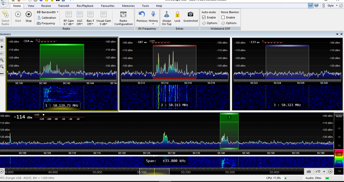Step frequency bar right with arrow button
Screen dimensions: 344x182
click(x=330, y=171)
